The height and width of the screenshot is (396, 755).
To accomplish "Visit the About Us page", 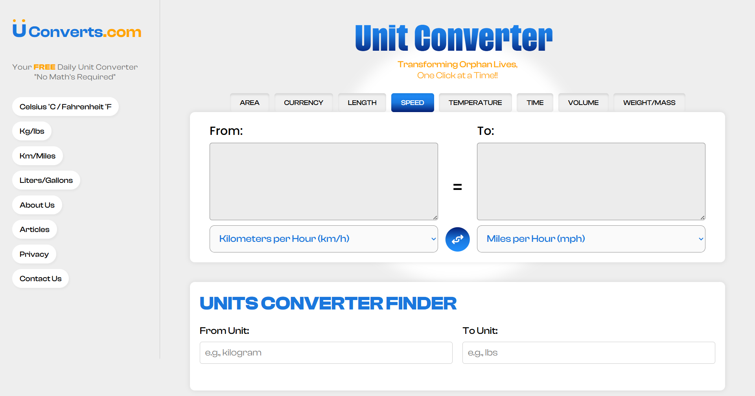I will (37, 205).
